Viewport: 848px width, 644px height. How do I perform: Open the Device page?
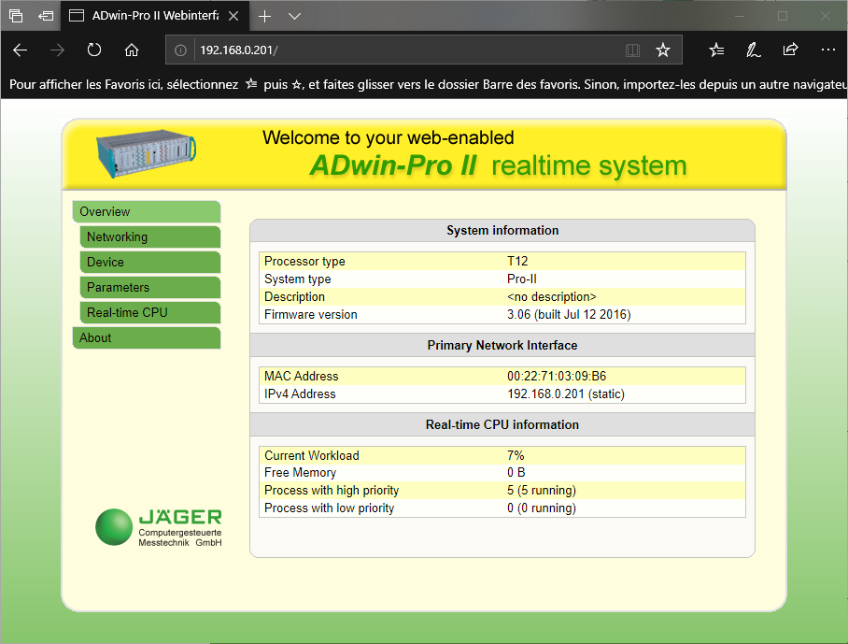pyautogui.click(x=150, y=262)
